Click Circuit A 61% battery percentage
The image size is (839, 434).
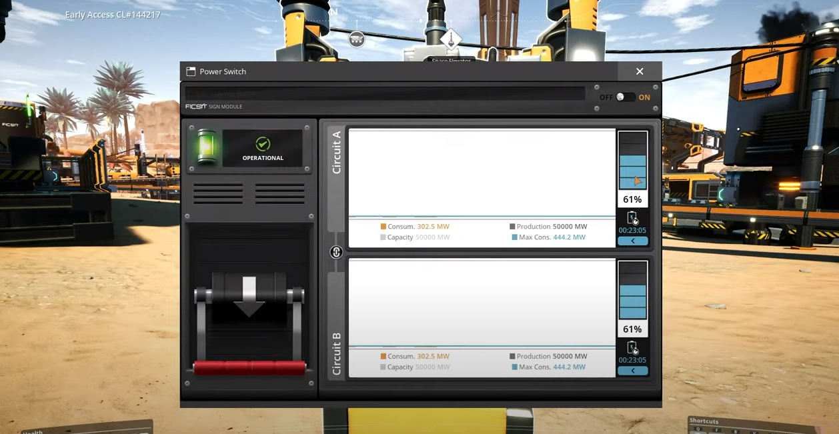632,199
